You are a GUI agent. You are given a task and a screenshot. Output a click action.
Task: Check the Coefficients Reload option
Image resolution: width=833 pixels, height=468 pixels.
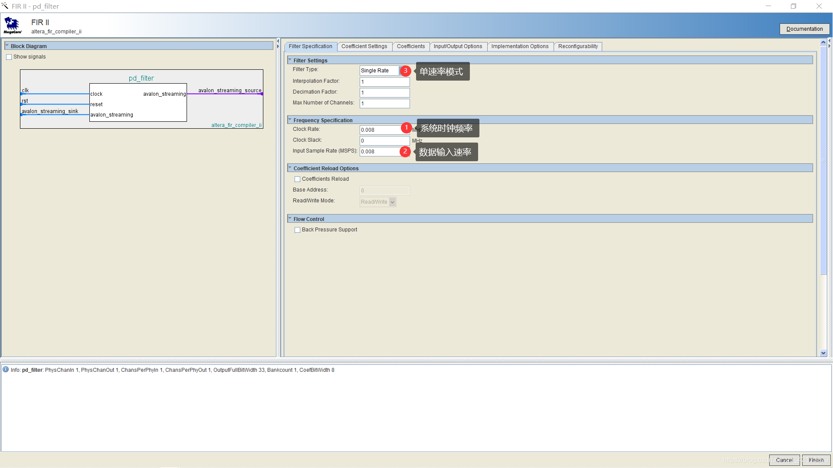(298, 179)
